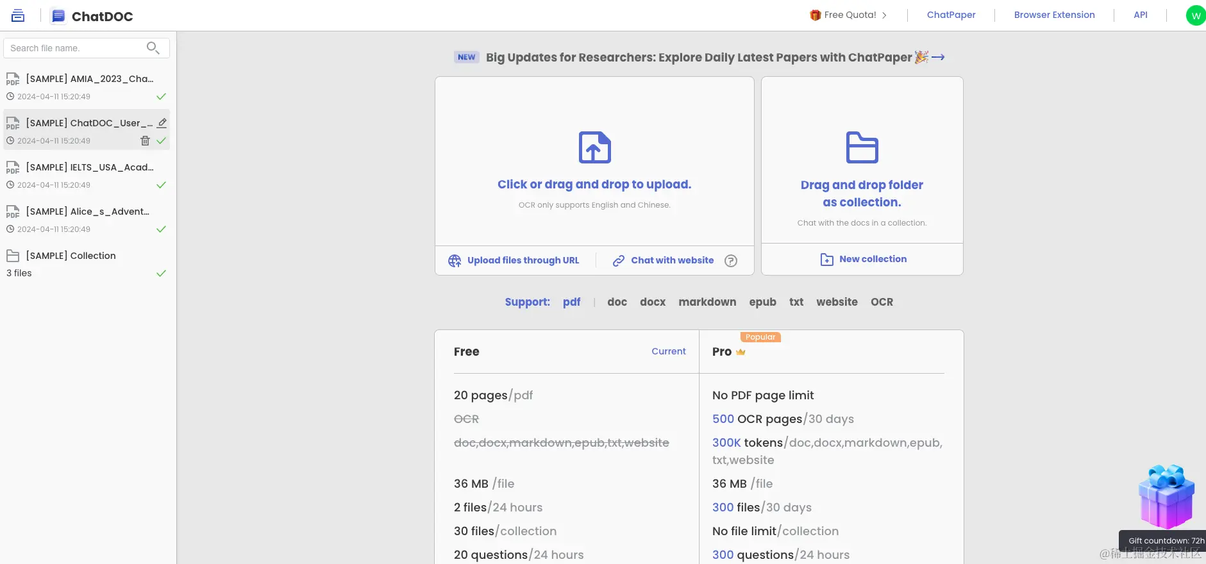The width and height of the screenshot is (1206, 564).
Task: Click the upload file icon in the upload box
Action: [x=594, y=147]
